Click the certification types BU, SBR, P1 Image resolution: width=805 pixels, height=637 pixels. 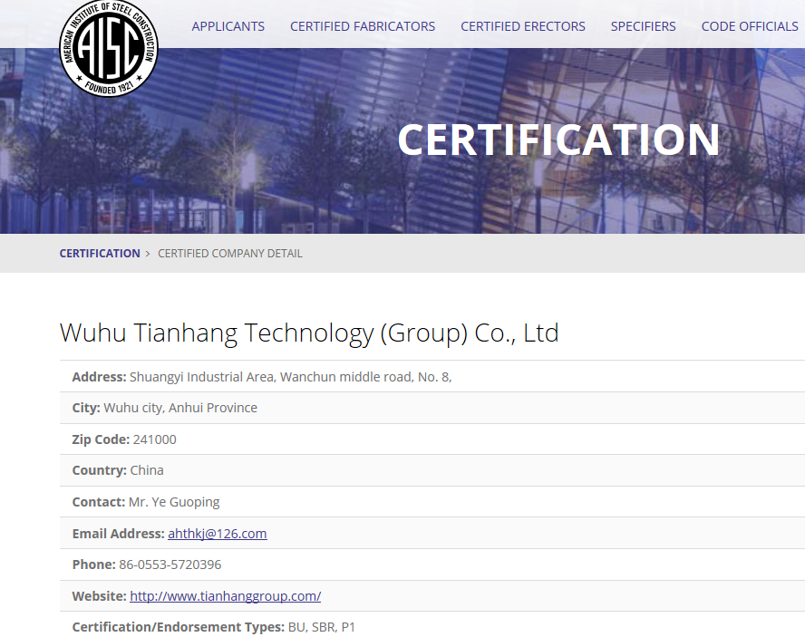coord(322,627)
